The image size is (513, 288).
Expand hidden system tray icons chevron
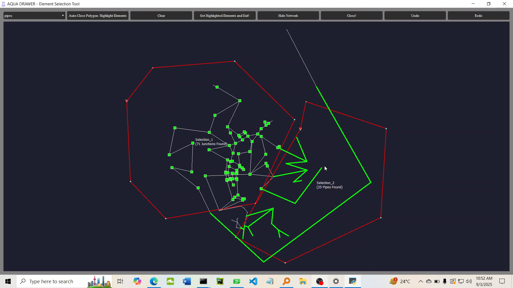421,281
